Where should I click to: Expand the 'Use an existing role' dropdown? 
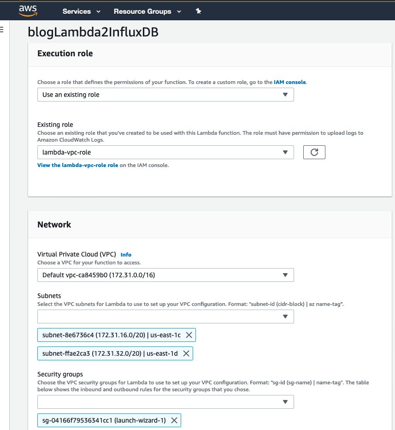click(165, 95)
